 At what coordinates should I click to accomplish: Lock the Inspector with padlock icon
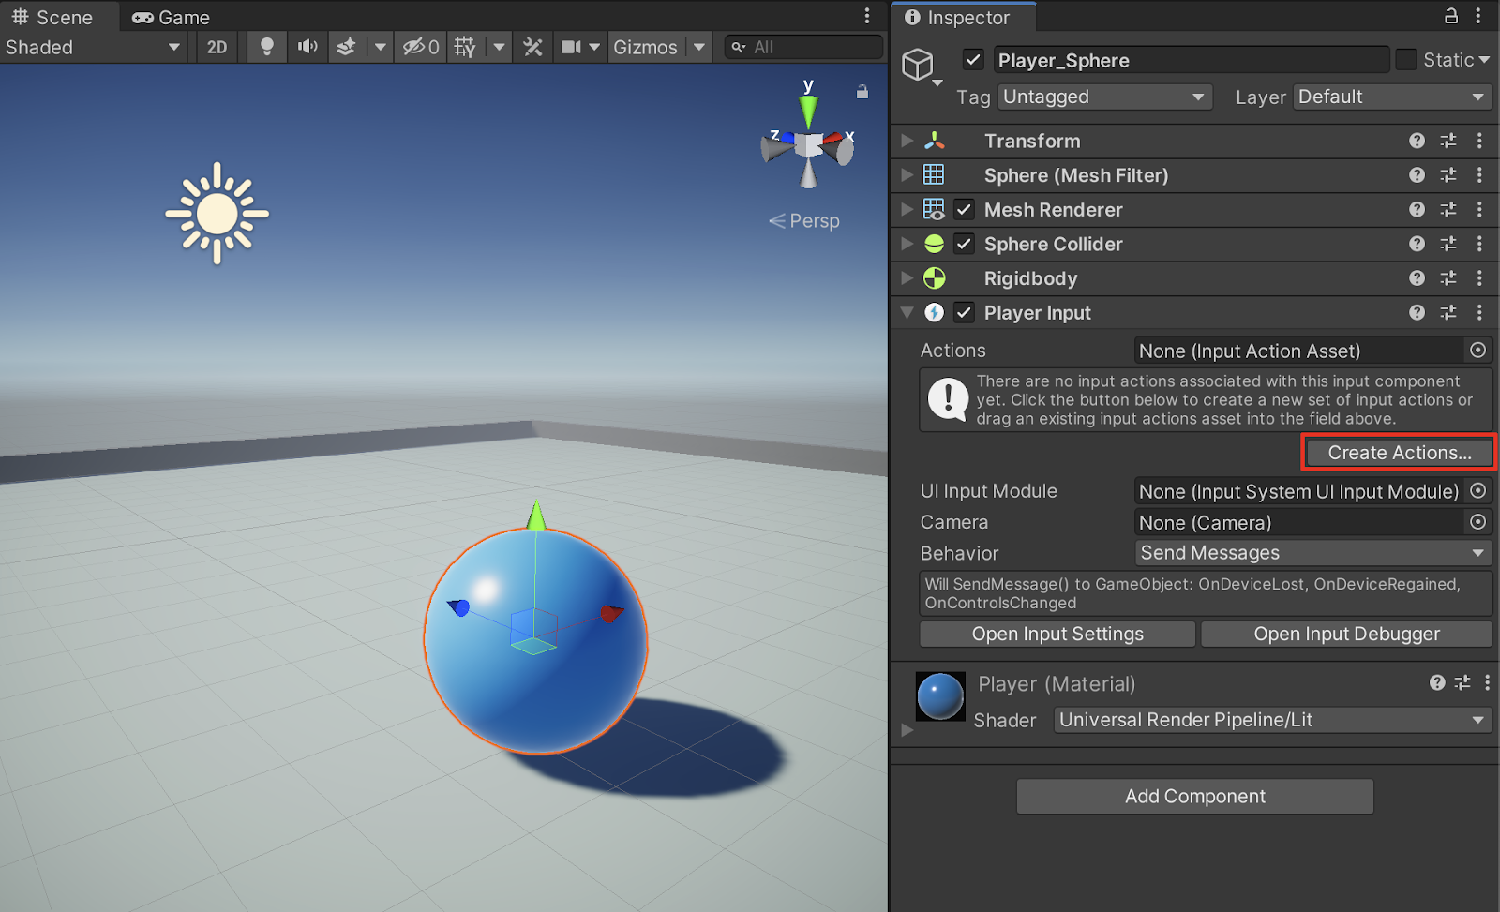pos(1450,16)
